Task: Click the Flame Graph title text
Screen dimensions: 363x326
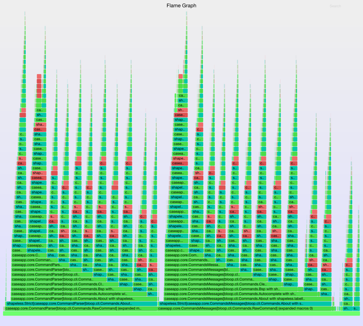Action: pyautogui.click(x=181, y=6)
